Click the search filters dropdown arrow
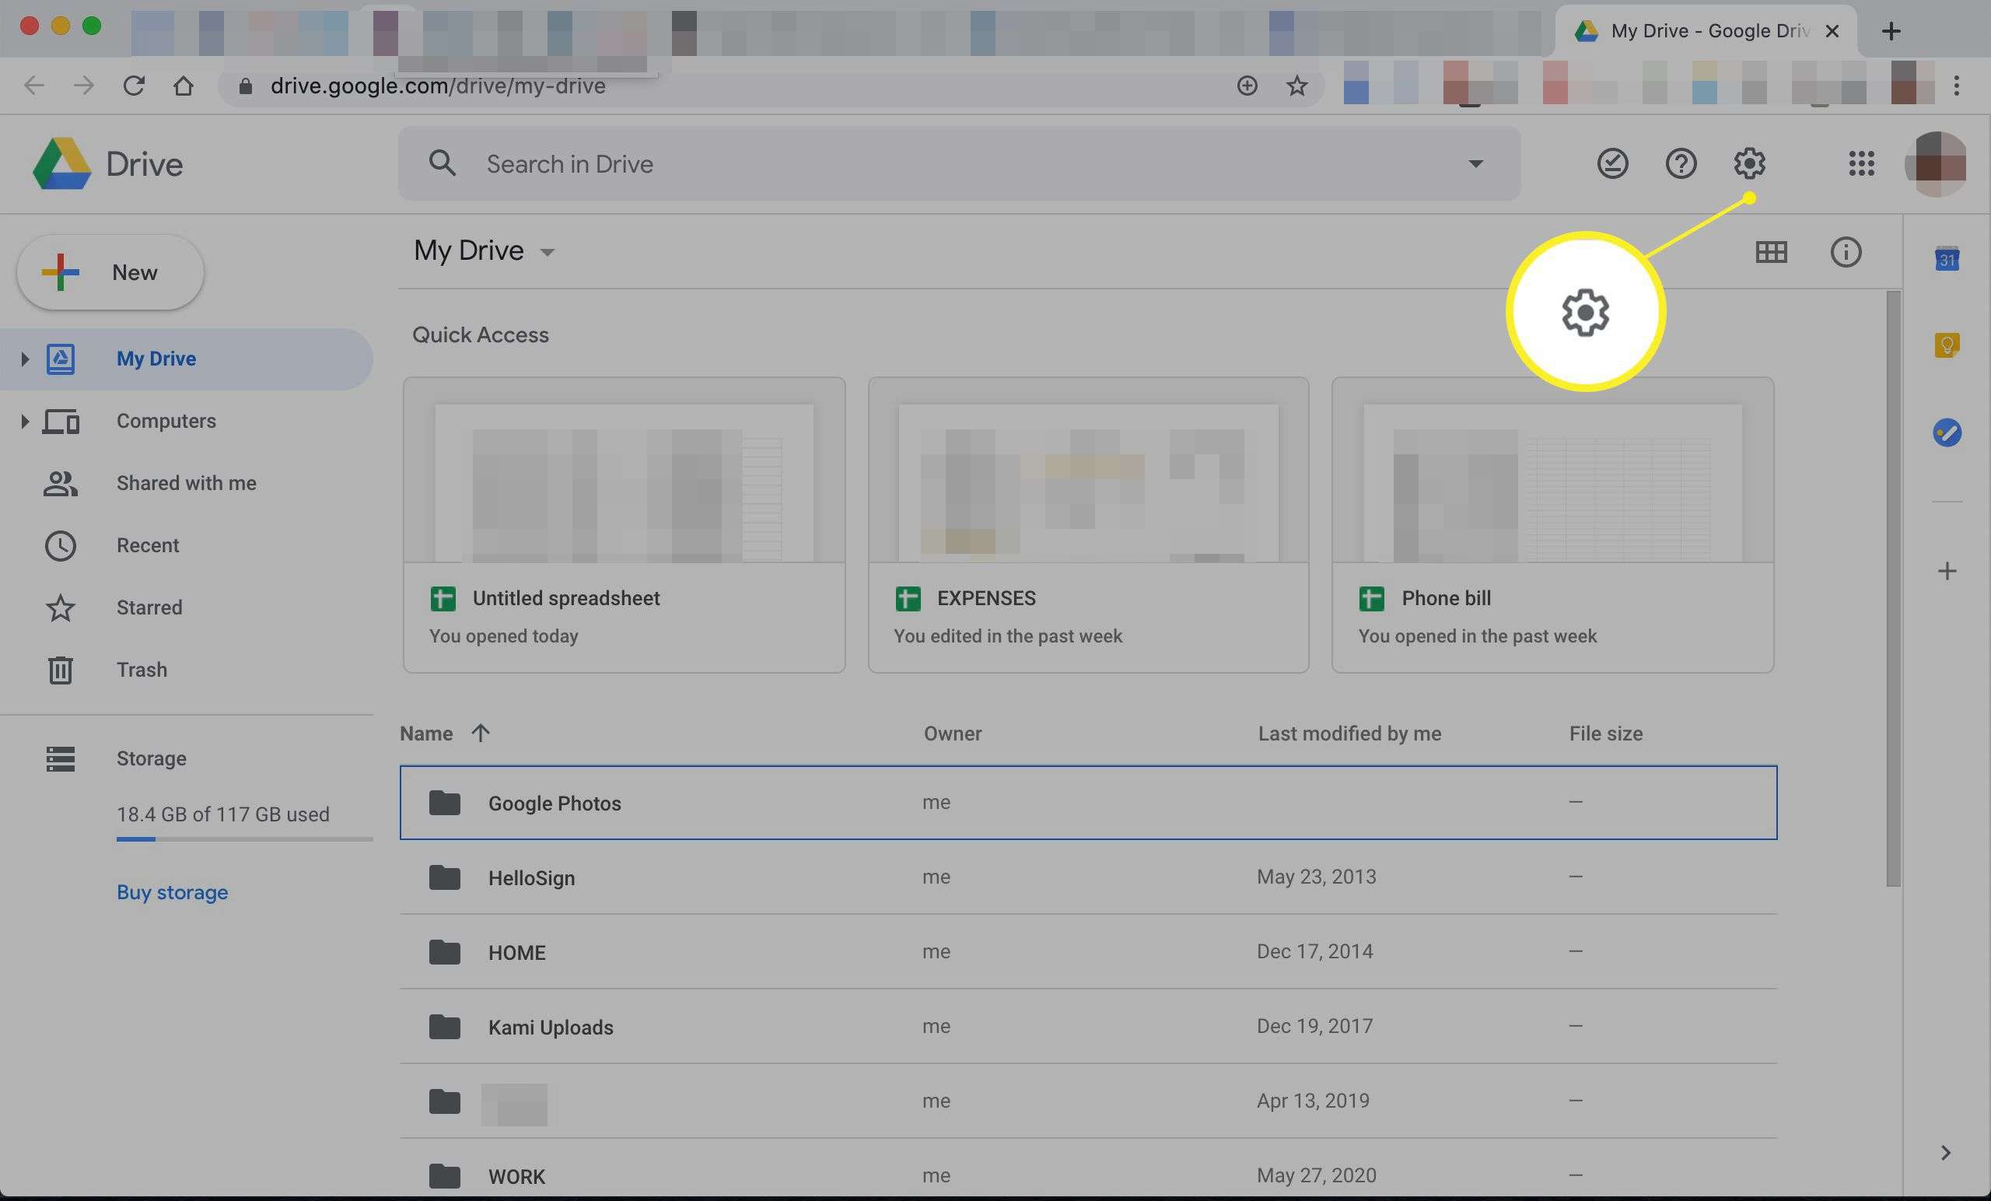1991x1201 pixels. point(1476,163)
